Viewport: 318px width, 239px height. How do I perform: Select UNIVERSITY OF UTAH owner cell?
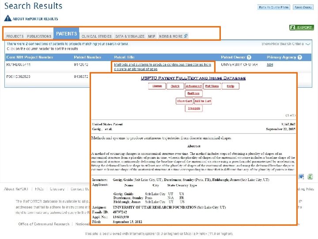(x=239, y=65)
